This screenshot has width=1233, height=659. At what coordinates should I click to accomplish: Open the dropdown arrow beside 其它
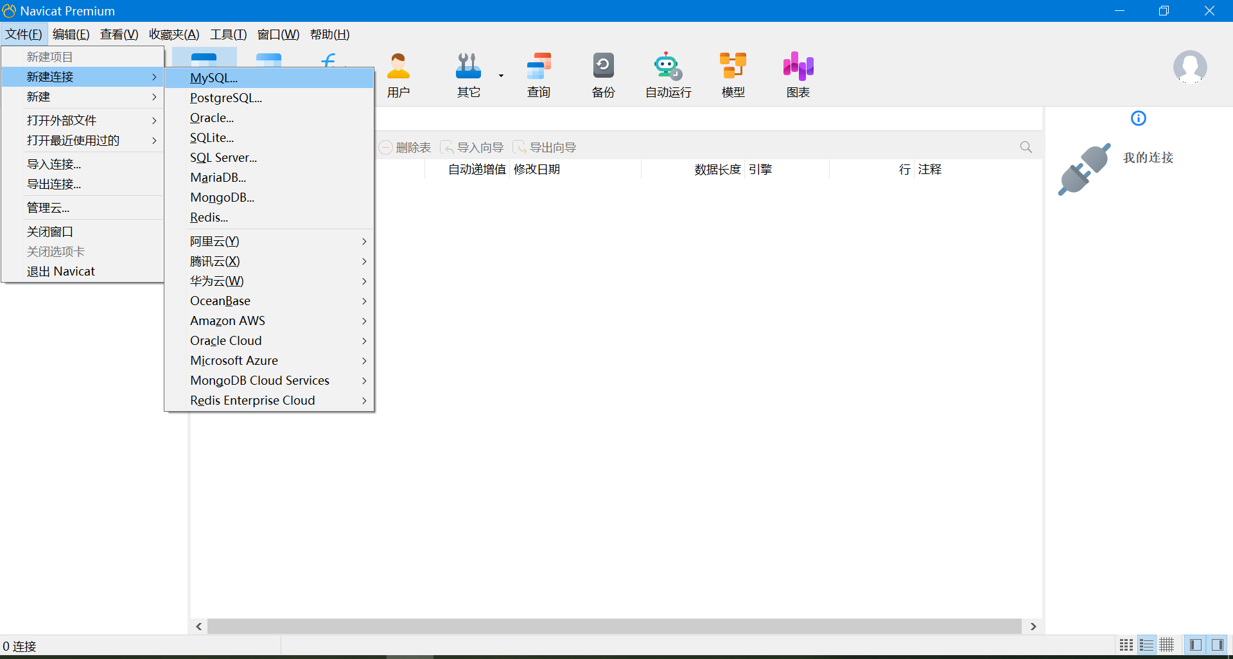(x=501, y=76)
